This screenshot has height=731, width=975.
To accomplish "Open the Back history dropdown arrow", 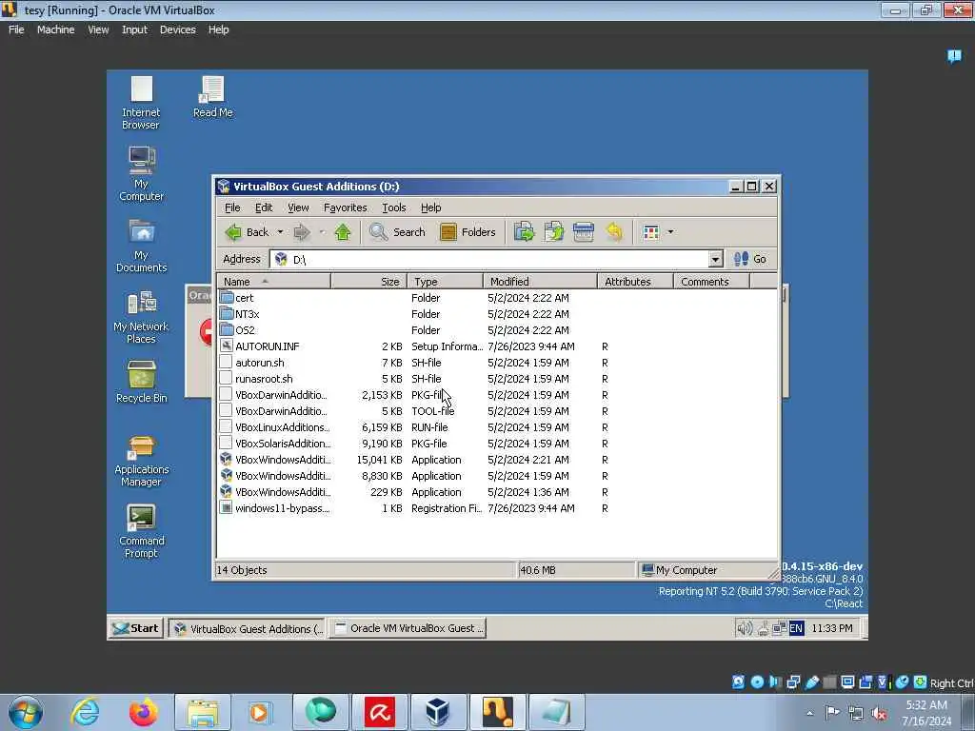I will (281, 232).
